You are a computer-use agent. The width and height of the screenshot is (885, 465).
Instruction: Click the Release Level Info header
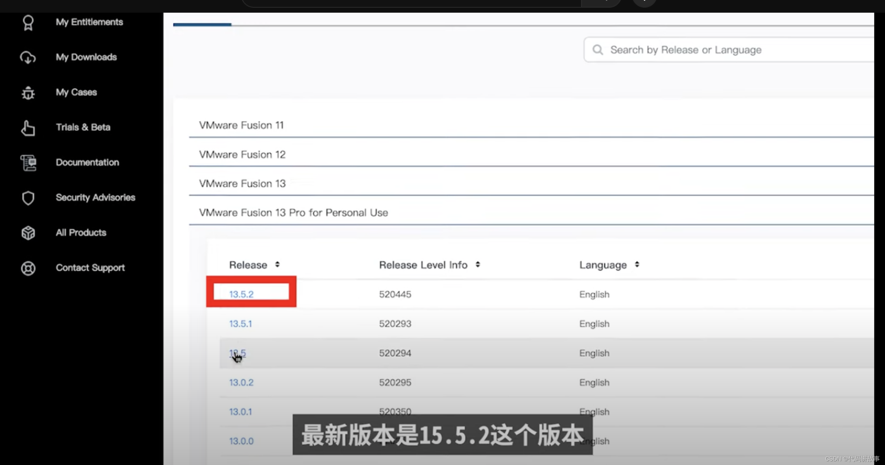point(423,265)
